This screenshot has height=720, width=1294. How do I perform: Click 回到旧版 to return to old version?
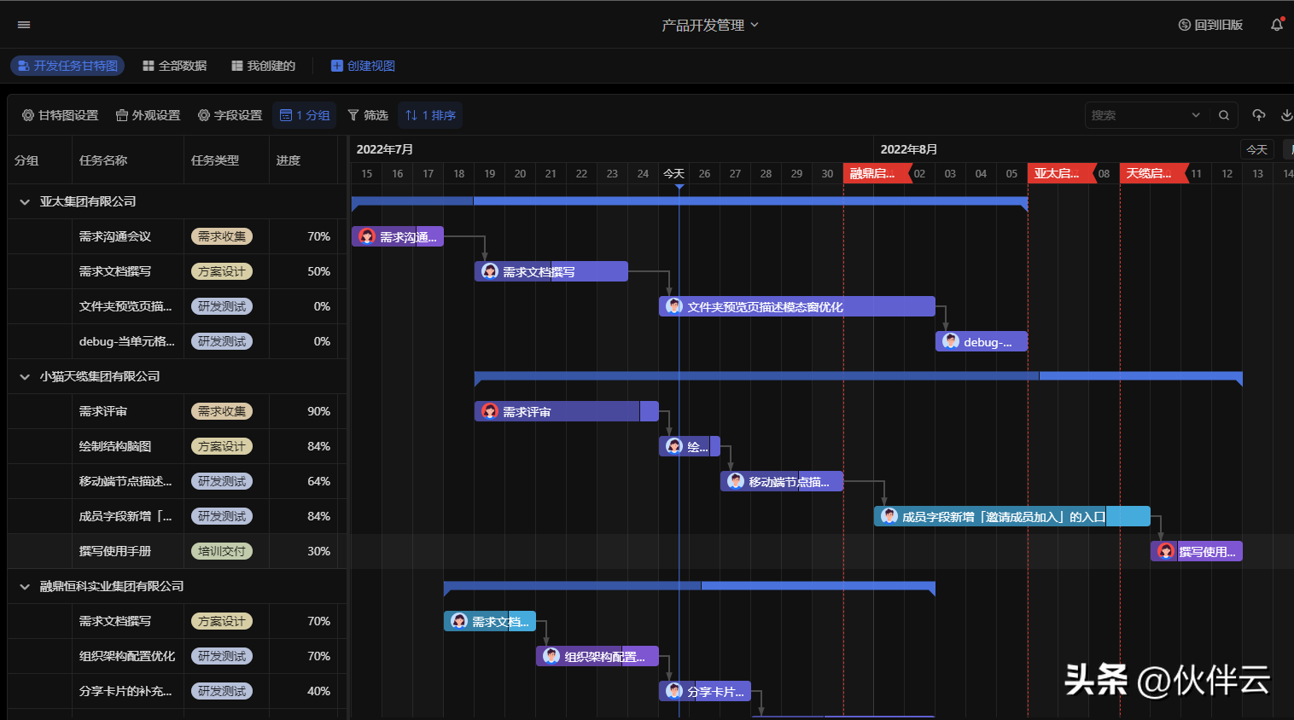pyautogui.click(x=1210, y=25)
